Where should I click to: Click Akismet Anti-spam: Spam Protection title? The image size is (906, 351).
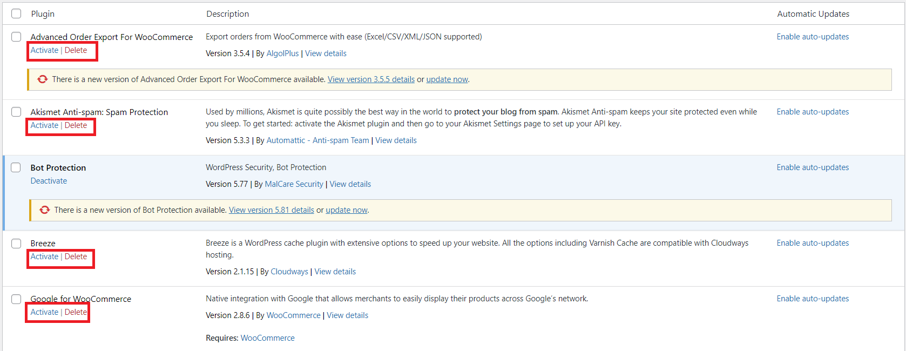point(99,112)
